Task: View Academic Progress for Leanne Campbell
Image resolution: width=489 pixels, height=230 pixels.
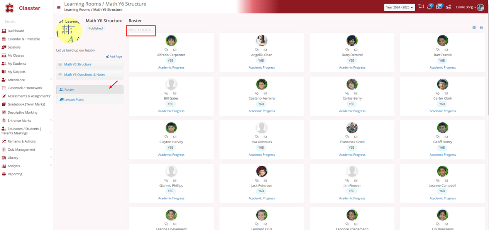Action: tap(443, 198)
